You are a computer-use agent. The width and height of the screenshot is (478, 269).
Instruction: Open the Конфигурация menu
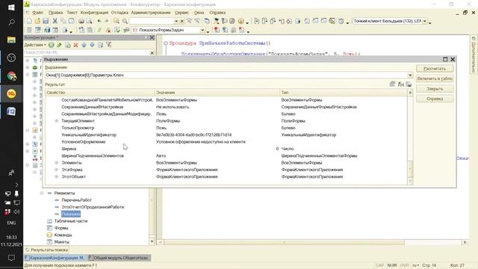pos(94,13)
